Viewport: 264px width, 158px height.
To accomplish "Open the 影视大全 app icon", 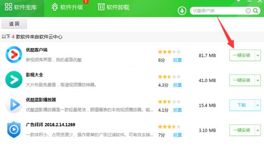I will tap(14, 79).
